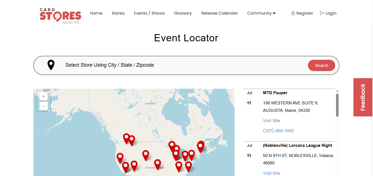Click the westernmost map pin in California
This screenshot has height=176, width=373.
pyautogui.click(x=120, y=157)
